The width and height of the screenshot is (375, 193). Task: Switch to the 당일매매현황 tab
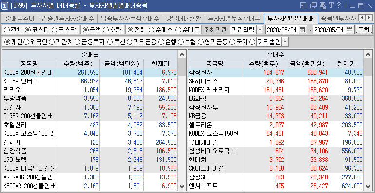184,18
